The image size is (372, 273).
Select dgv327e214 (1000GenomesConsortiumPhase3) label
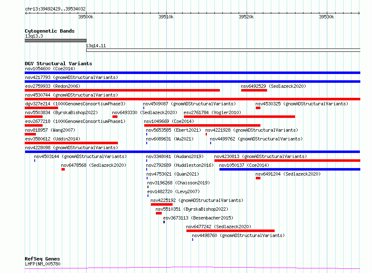[75, 104]
